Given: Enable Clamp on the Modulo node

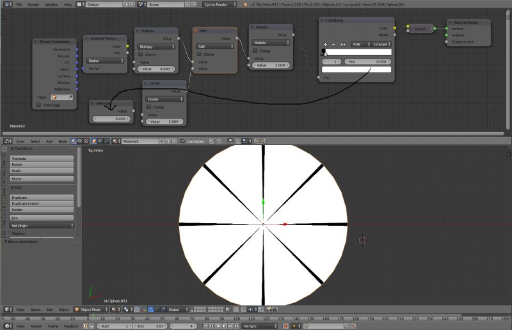Looking at the screenshot, I should (x=255, y=51).
